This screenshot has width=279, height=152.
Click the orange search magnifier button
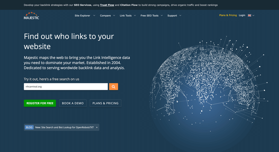pyautogui.click(x=114, y=87)
